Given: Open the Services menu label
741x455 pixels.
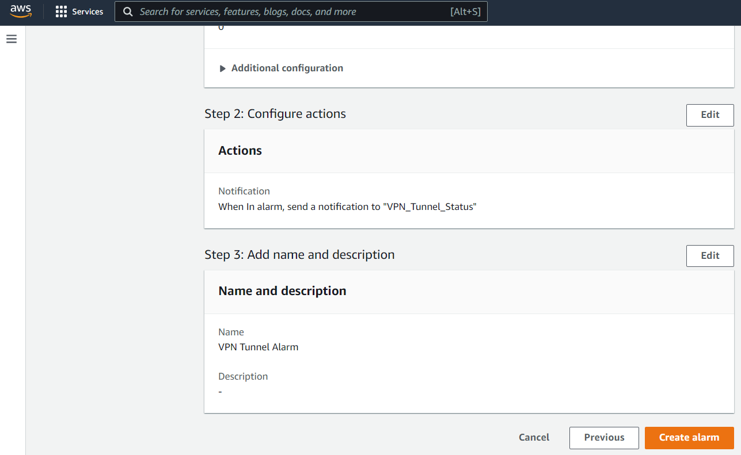Looking at the screenshot, I should point(88,12).
